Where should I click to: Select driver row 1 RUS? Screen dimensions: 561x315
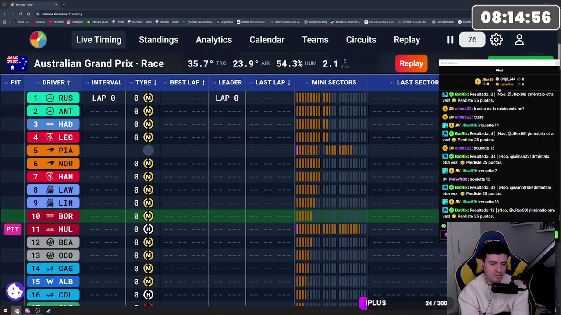pyautogui.click(x=53, y=98)
